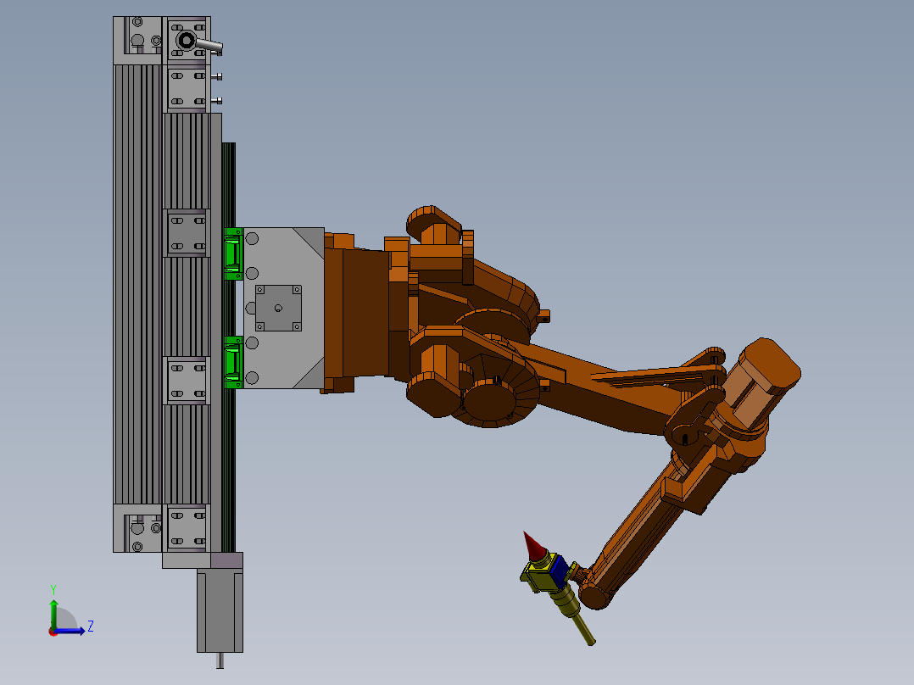Image resolution: width=914 pixels, height=685 pixels.
Task: Pick the upper green linear bearing block
Action: click(x=234, y=254)
